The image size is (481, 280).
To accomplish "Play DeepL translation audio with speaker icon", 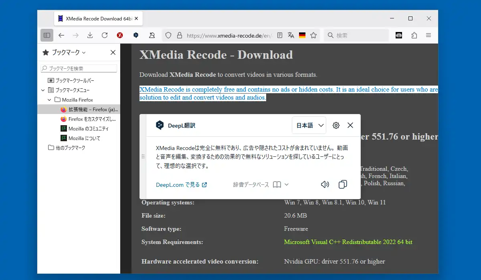I will (x=325, y=184).
